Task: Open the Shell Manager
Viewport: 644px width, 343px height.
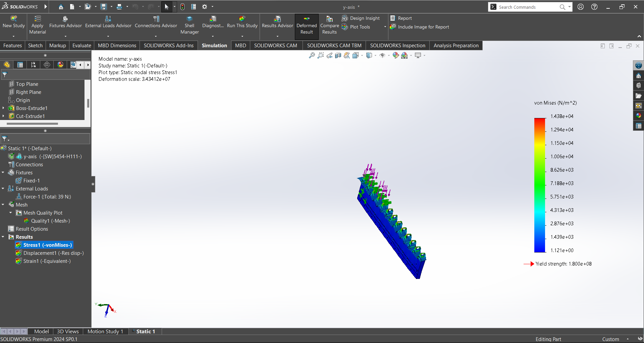Action: click(x=190, y=25)
